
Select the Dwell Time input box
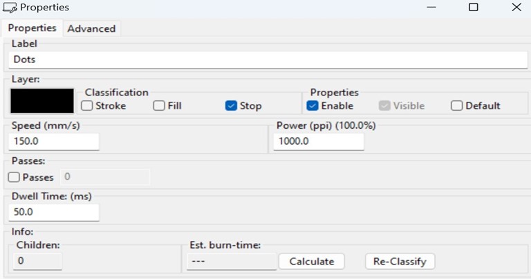pyautogui.click(x=55, y=212)
